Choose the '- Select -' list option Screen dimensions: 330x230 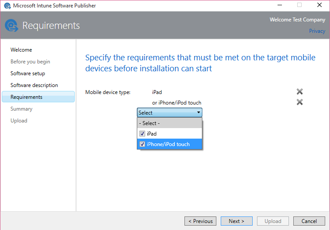pos(169,123)
